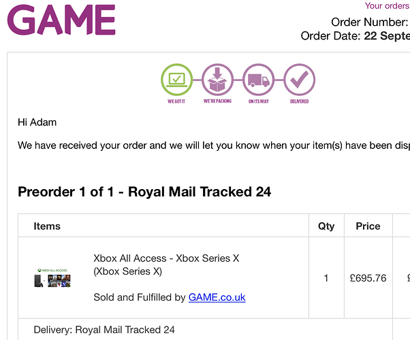Viewport: 410px width, 340px height.
Task: Click the 'Delivered' checkmark icon
Action: (300, 80)
